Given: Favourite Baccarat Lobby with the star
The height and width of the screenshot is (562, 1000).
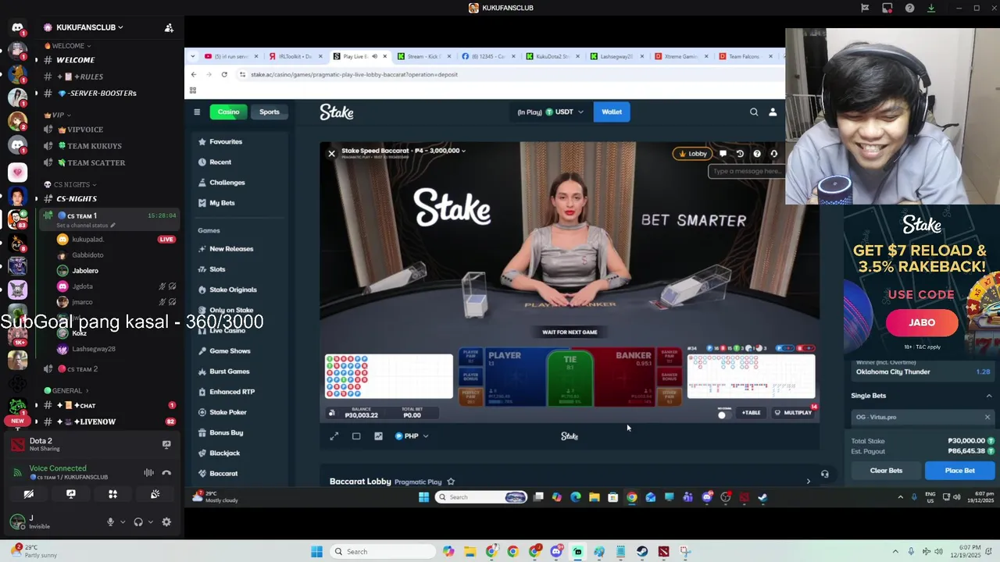Looking at the screenshot, I should 451,482.
